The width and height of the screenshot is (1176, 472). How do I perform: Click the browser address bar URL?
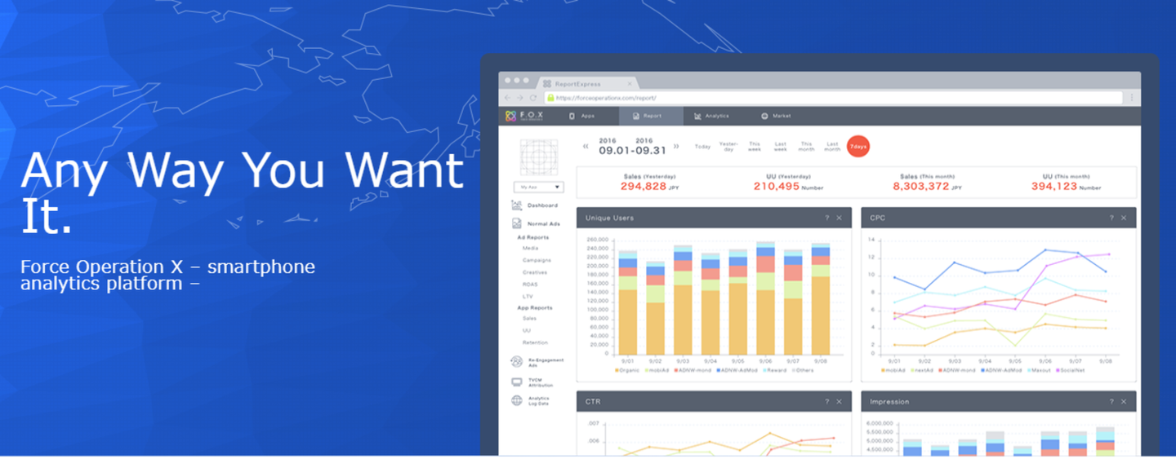point(606,98)
